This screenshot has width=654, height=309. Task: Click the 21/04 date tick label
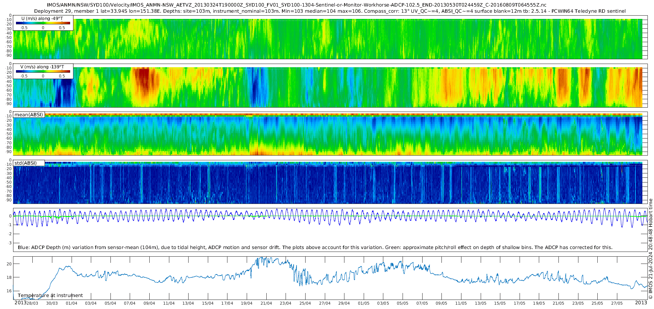click(x=266, y=303)
